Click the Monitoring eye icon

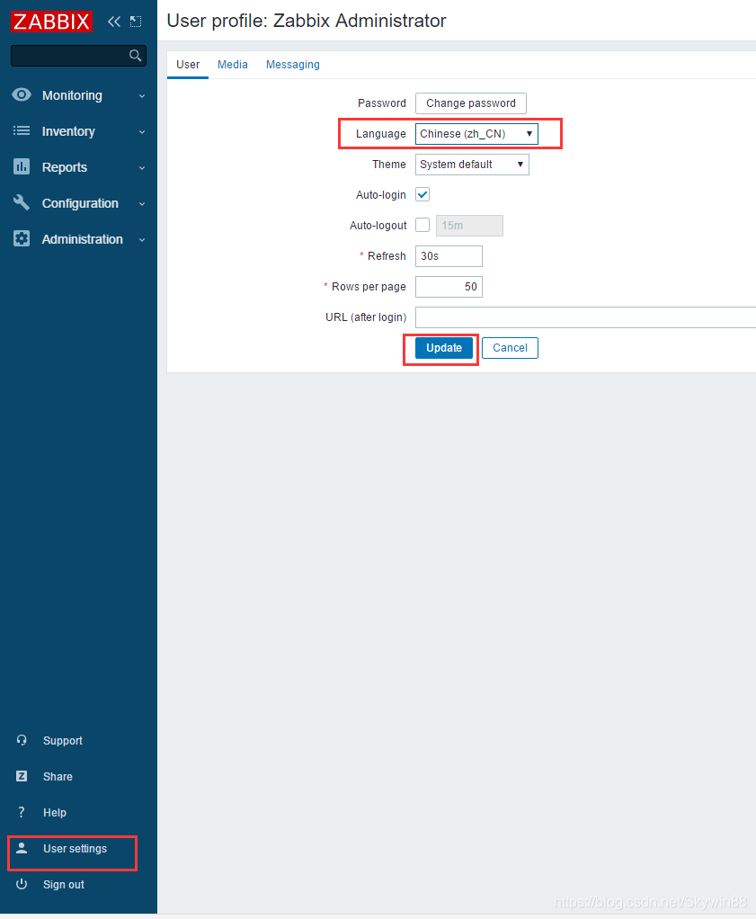coord(22,95)
